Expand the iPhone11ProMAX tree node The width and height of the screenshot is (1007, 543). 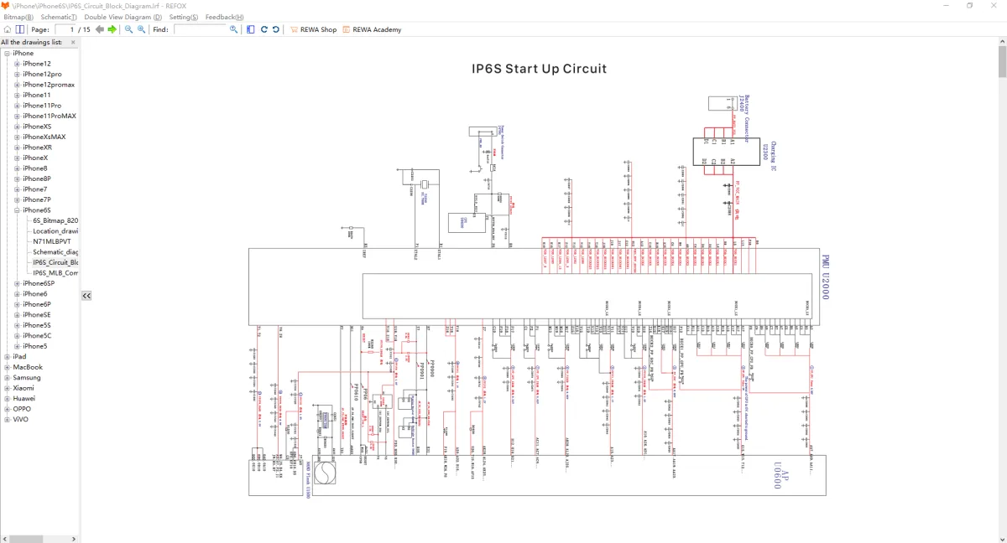[17, 116]
